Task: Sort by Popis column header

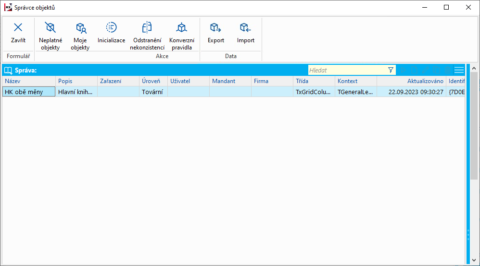Action: 76,81
